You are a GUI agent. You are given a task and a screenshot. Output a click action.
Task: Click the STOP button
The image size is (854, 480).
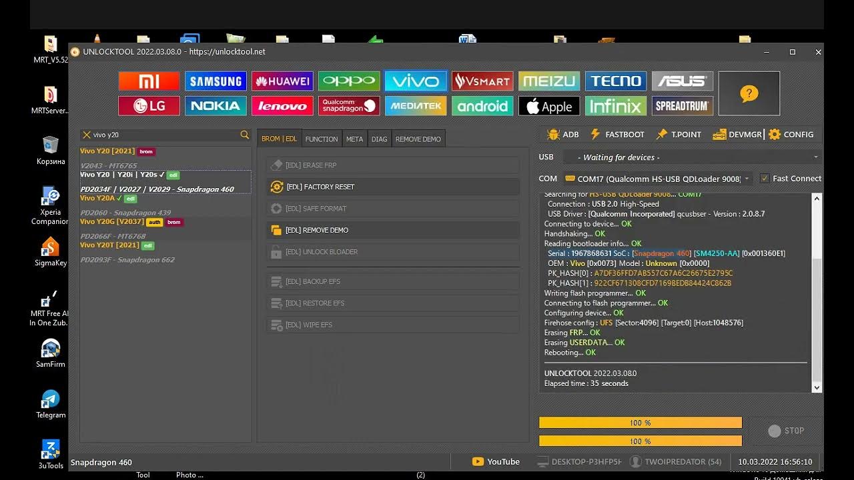[x=785, y=431]
